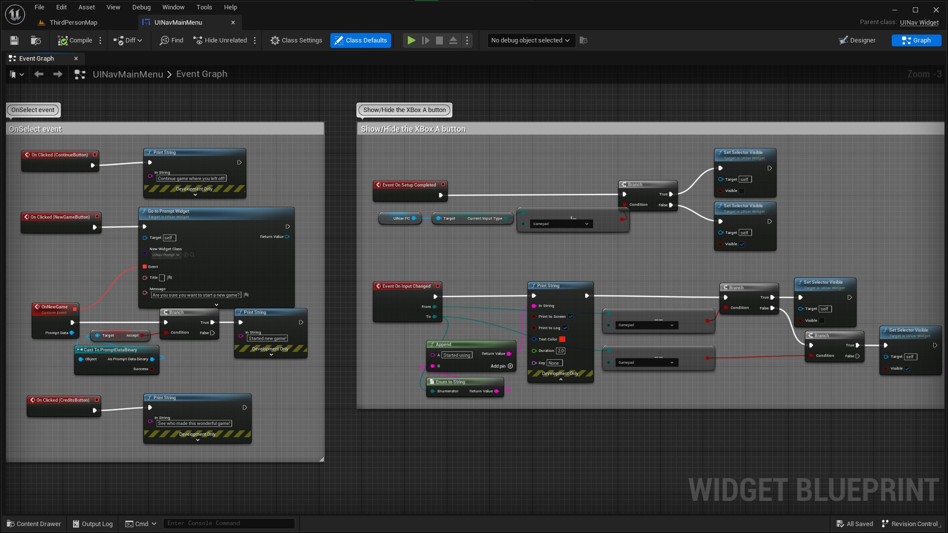Click the Find icon in the toolbar
948x533 pixels.
pos(164,40)
